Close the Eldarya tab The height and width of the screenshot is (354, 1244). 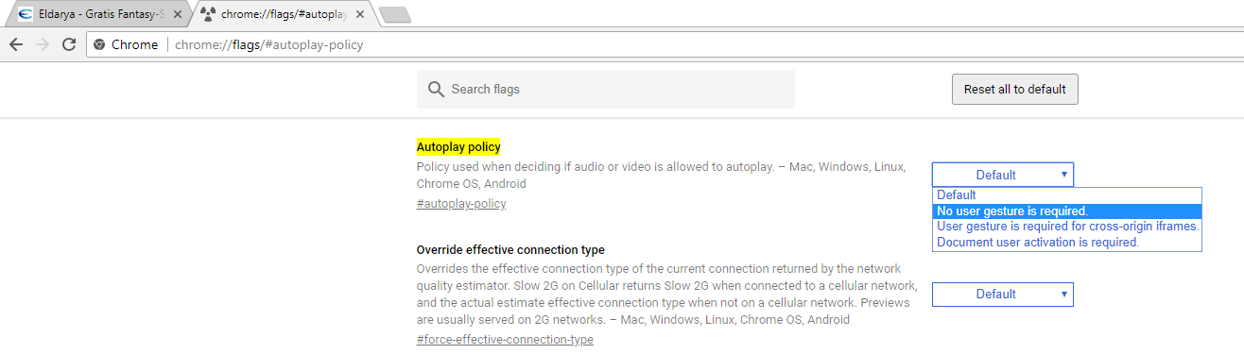178,14
